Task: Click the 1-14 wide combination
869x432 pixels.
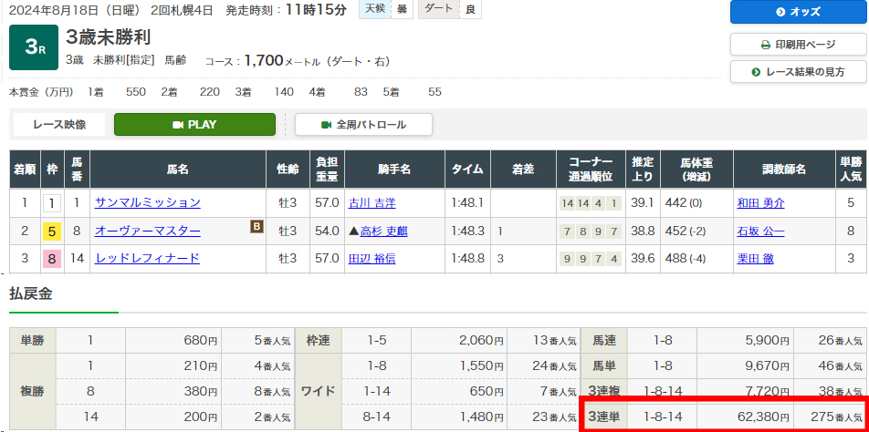Action: coord(377,392)
